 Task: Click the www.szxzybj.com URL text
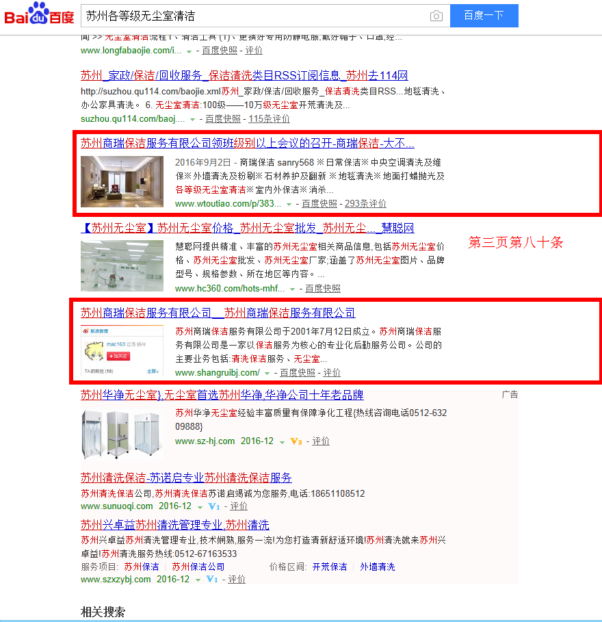[116, 579]
